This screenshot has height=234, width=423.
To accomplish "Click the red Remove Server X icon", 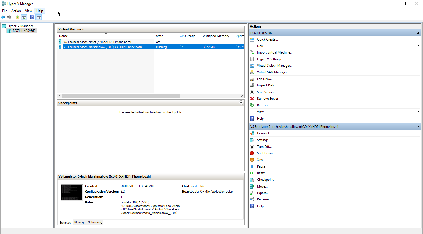I will (x=252, y=99).
